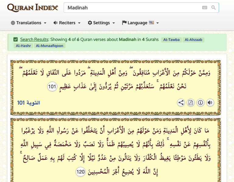This screenshot has height=182, width=234.
Task: Click the verse number 120 badge
Action: (x=80, y=172)
